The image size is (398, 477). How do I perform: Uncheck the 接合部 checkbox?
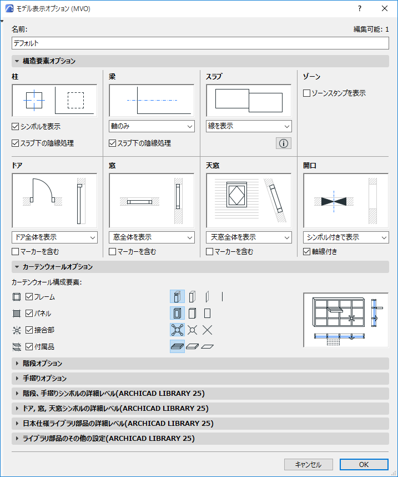(x=29, y=330)
